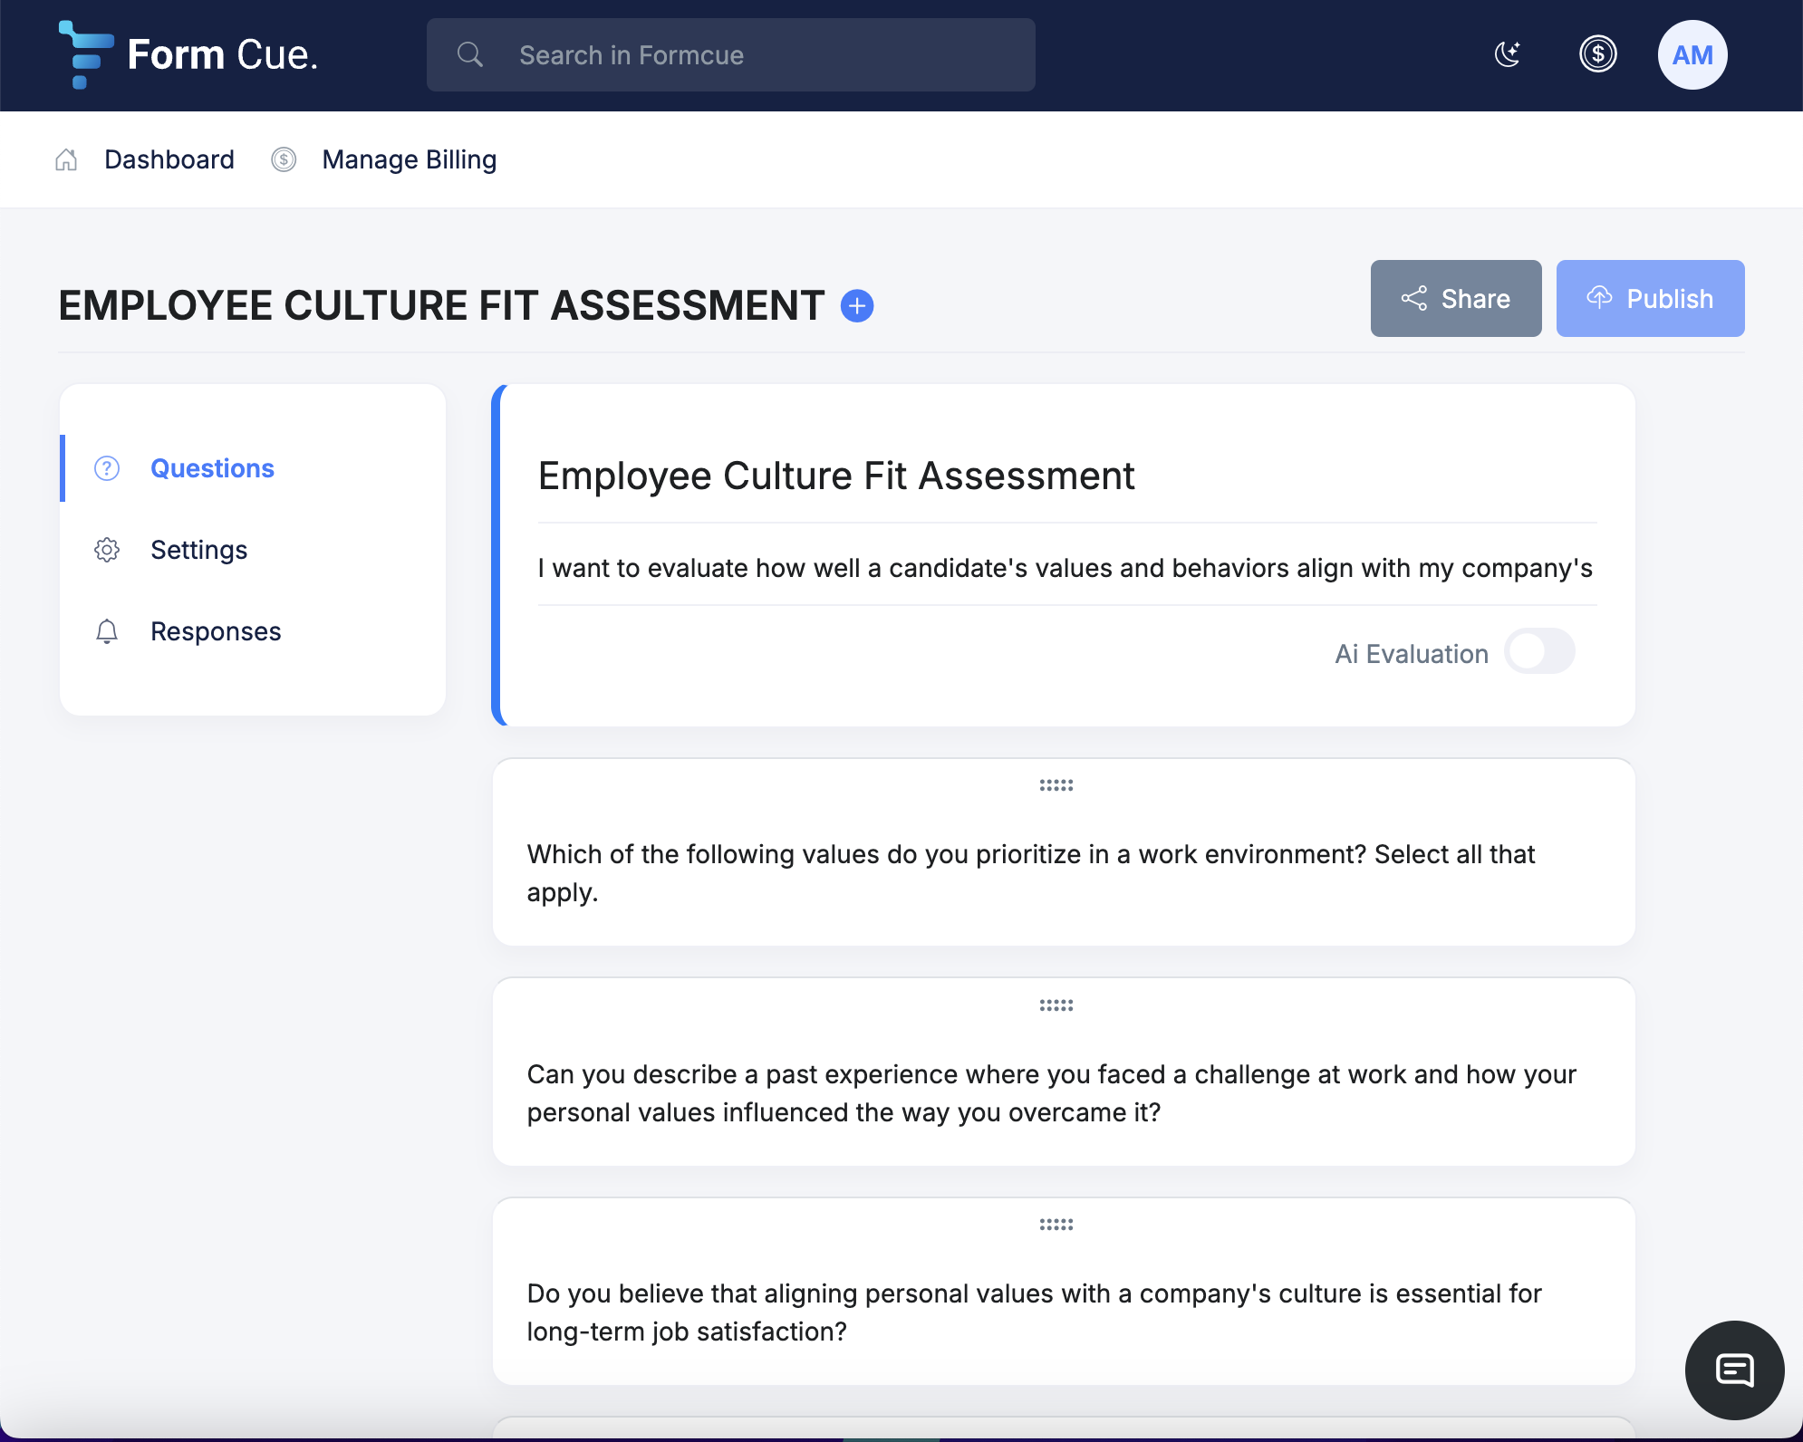This screenshot has width=1803, height=1442.
Task: Click the home icon beside Dashboard
Action: click(66, 160)
